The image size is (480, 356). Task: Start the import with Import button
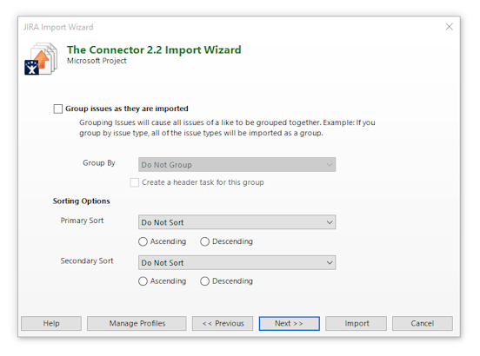pos(356,323)
